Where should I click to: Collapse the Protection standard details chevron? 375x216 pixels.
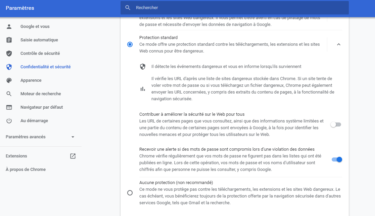(338, 44)
